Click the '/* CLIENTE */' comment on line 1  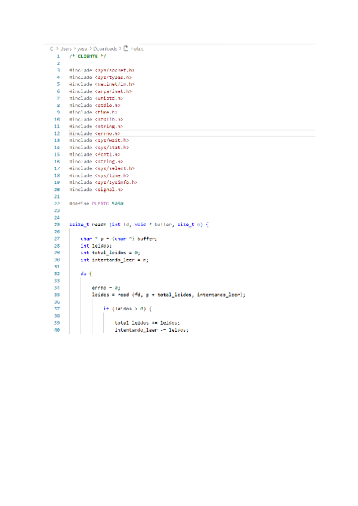click(x=88, y=56)
